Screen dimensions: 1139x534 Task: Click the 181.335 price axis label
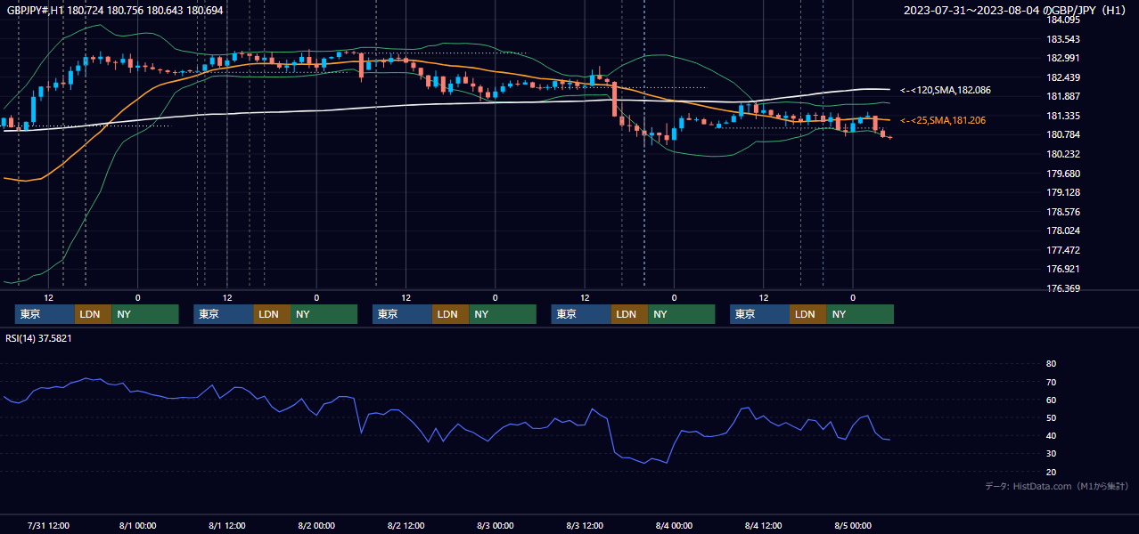pos(1063,116)
